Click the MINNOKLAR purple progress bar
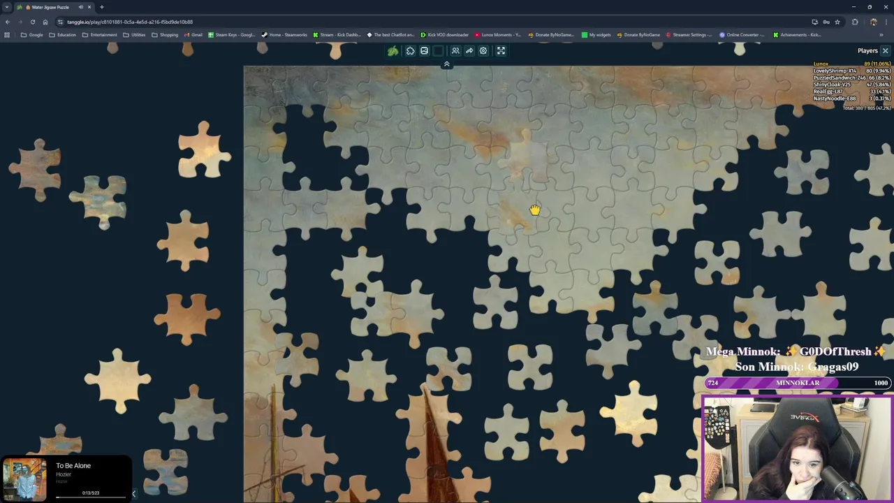894x503 pixels. pyautogui.click(x=797, y=383)
